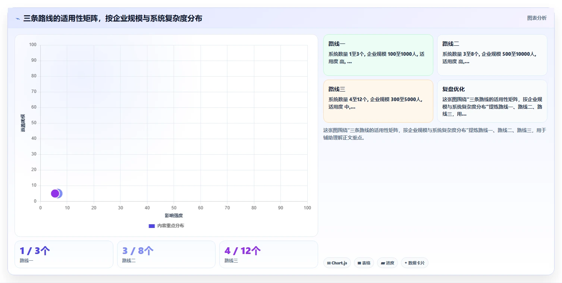Open the 路线二 info card

click(x=492, y=55)
